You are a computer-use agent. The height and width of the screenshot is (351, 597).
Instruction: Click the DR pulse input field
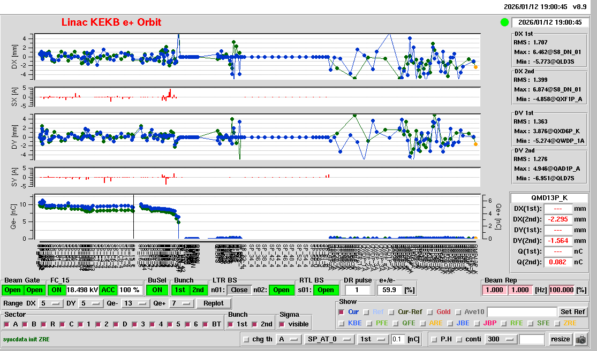(x=358, y=290)
